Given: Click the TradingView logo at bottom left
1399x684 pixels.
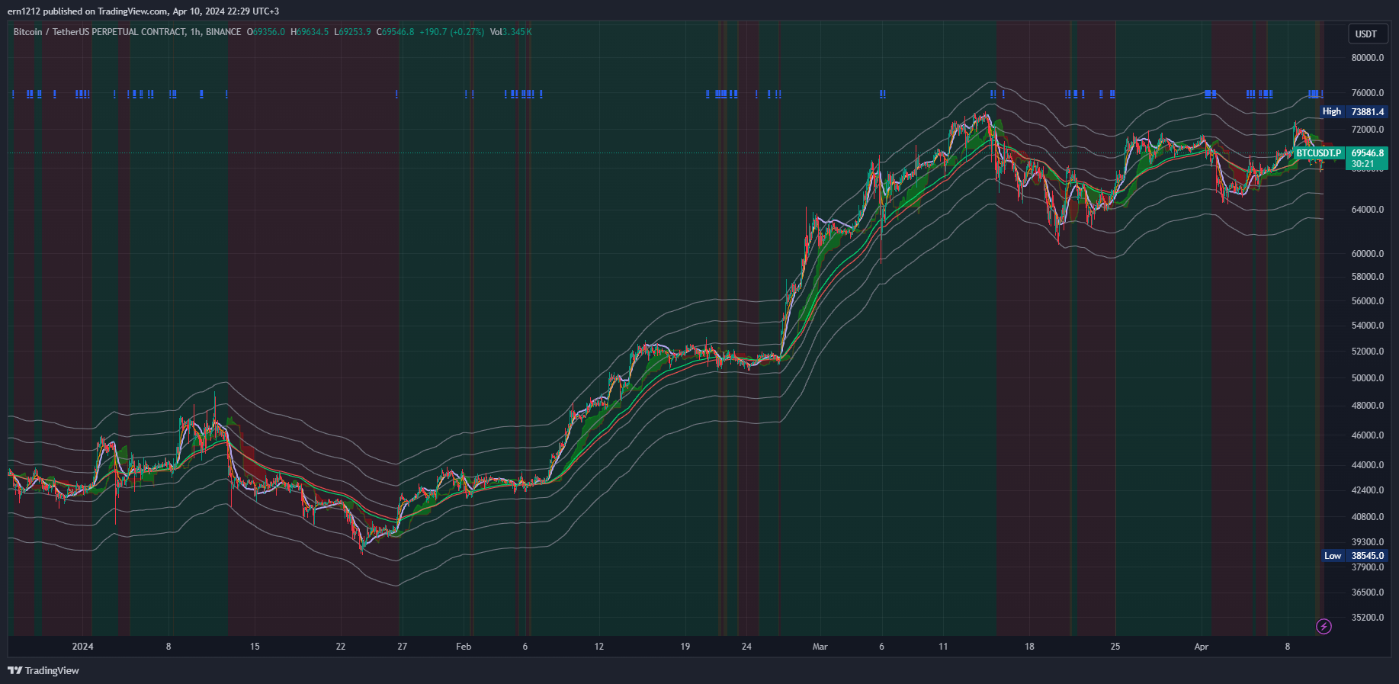Looking at the screenshot, I should click(x=43, y=670).
